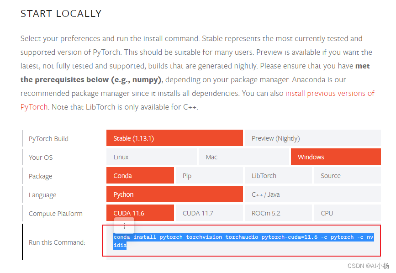Viewport: 396px width, 273px height.
Task: Open the three-dot popup above the command
Action: click(124, 226)
